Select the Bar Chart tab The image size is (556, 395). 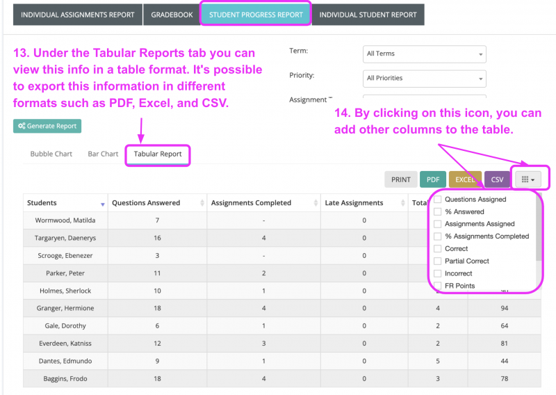coord(103,154)
